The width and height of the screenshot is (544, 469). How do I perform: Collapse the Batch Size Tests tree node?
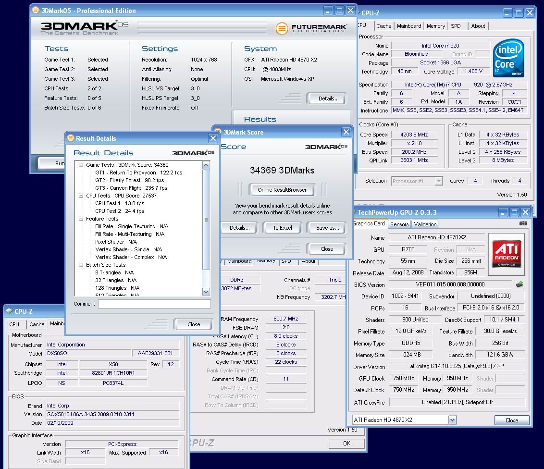click(81, 265)
